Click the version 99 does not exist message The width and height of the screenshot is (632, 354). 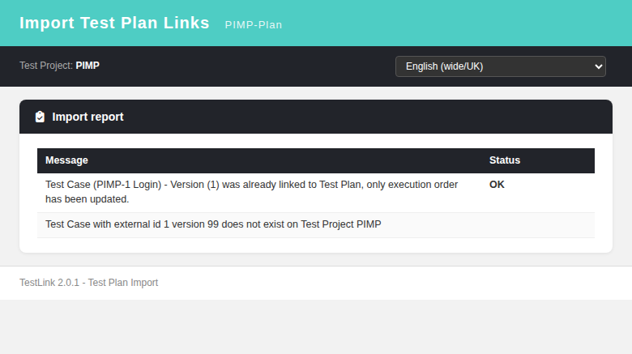click(x=213, y=224)
